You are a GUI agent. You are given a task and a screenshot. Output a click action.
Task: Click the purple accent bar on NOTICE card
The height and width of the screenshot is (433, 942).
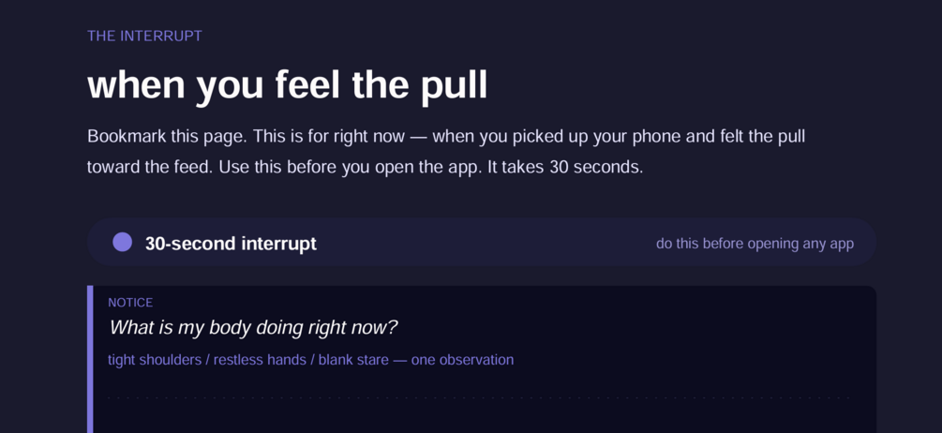click(x=90, y=359)
